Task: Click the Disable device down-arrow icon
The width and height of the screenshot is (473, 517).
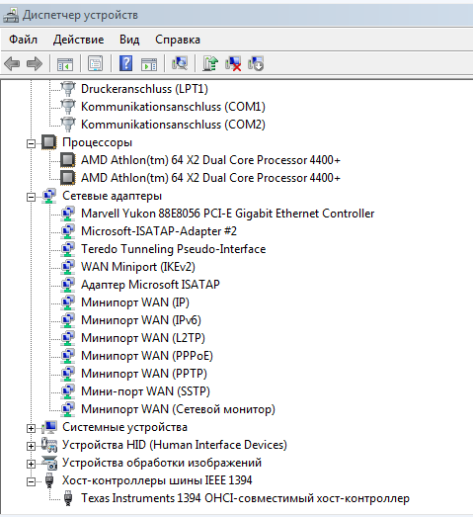Action: (x=256, y=63)
